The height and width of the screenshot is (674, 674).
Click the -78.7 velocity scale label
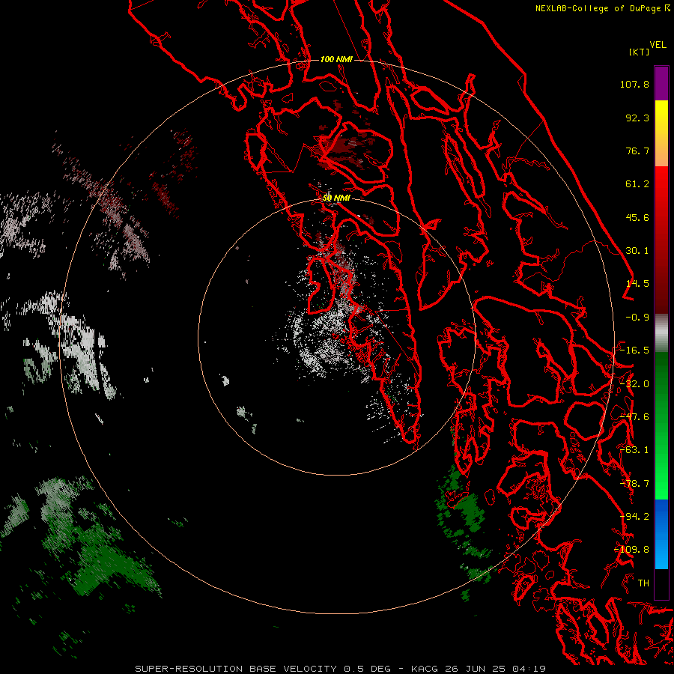point(634,484)
